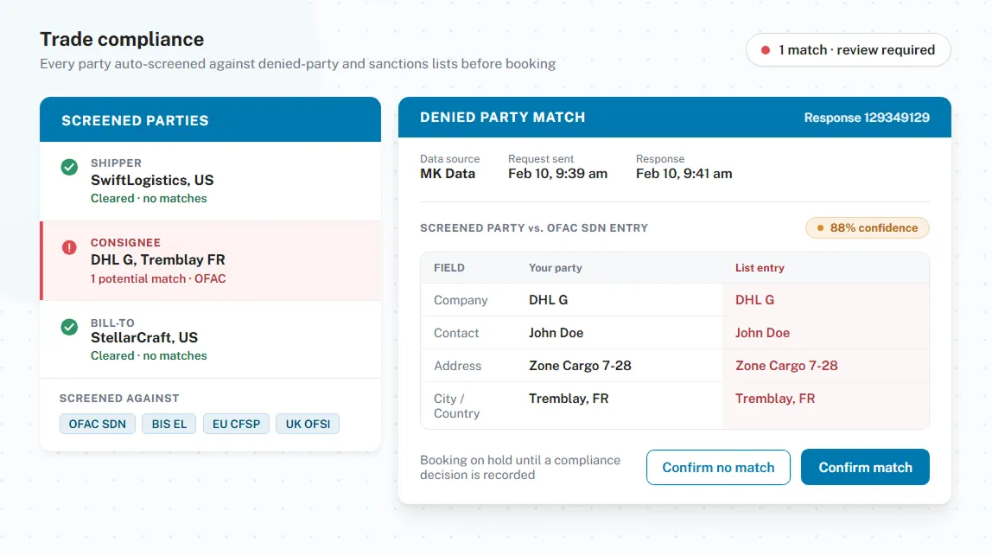Screen dimensions: 992x556
Task: Select the UK OFSI list chip
Action: pyautogui.click(x=308, y=424)
